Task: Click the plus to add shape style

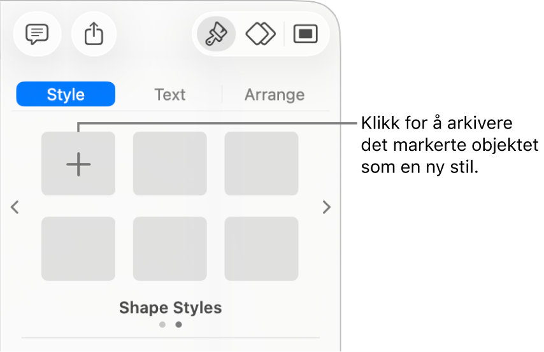Action: pos(78,164)
